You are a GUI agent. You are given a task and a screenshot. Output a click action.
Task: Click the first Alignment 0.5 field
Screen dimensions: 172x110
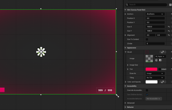(150, 35)
